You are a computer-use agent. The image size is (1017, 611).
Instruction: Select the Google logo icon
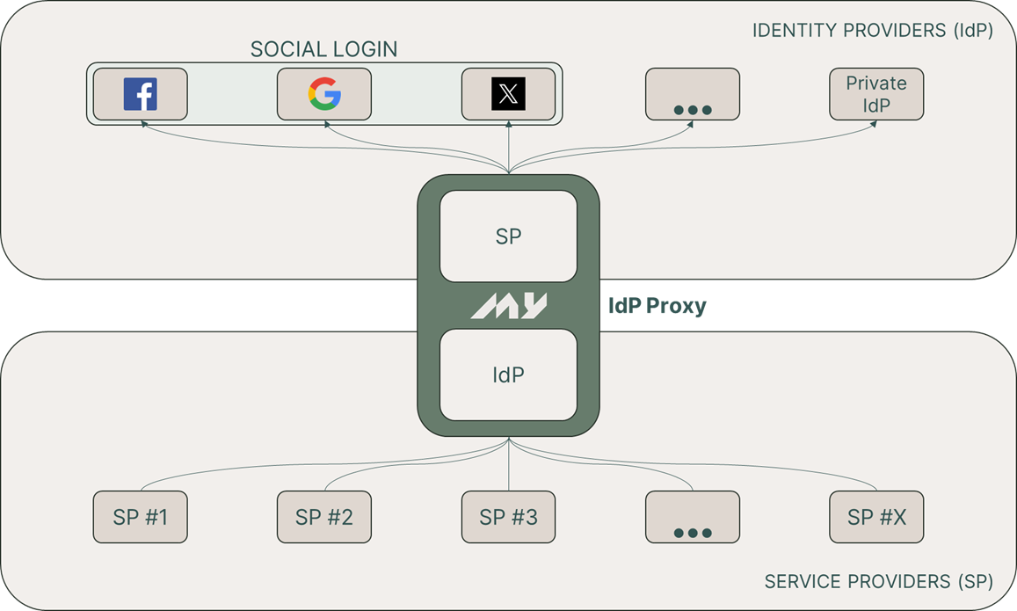(x=324, y=94)
